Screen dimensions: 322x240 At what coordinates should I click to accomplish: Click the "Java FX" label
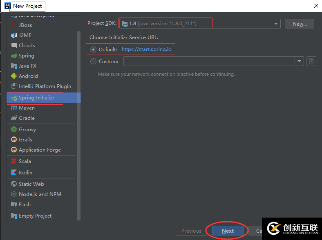pyautogui.click(x=27, y=66)
